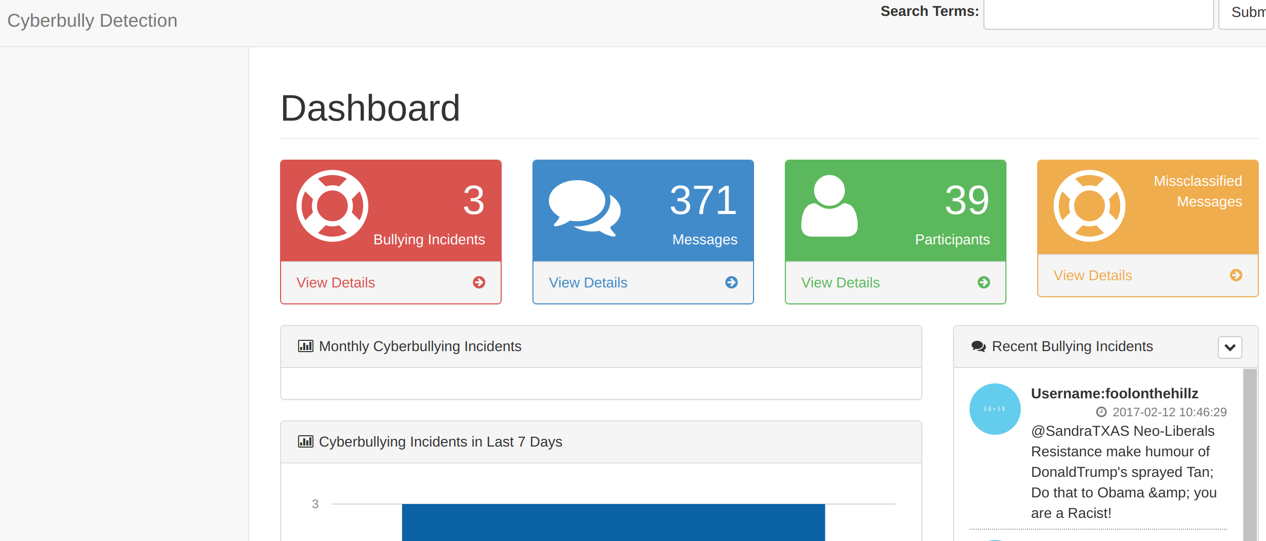The width and height of the screenshot is (1266, 541).
Task: Click Cyberbullying Incidents in Last 7 Days title
Action: 441,442
